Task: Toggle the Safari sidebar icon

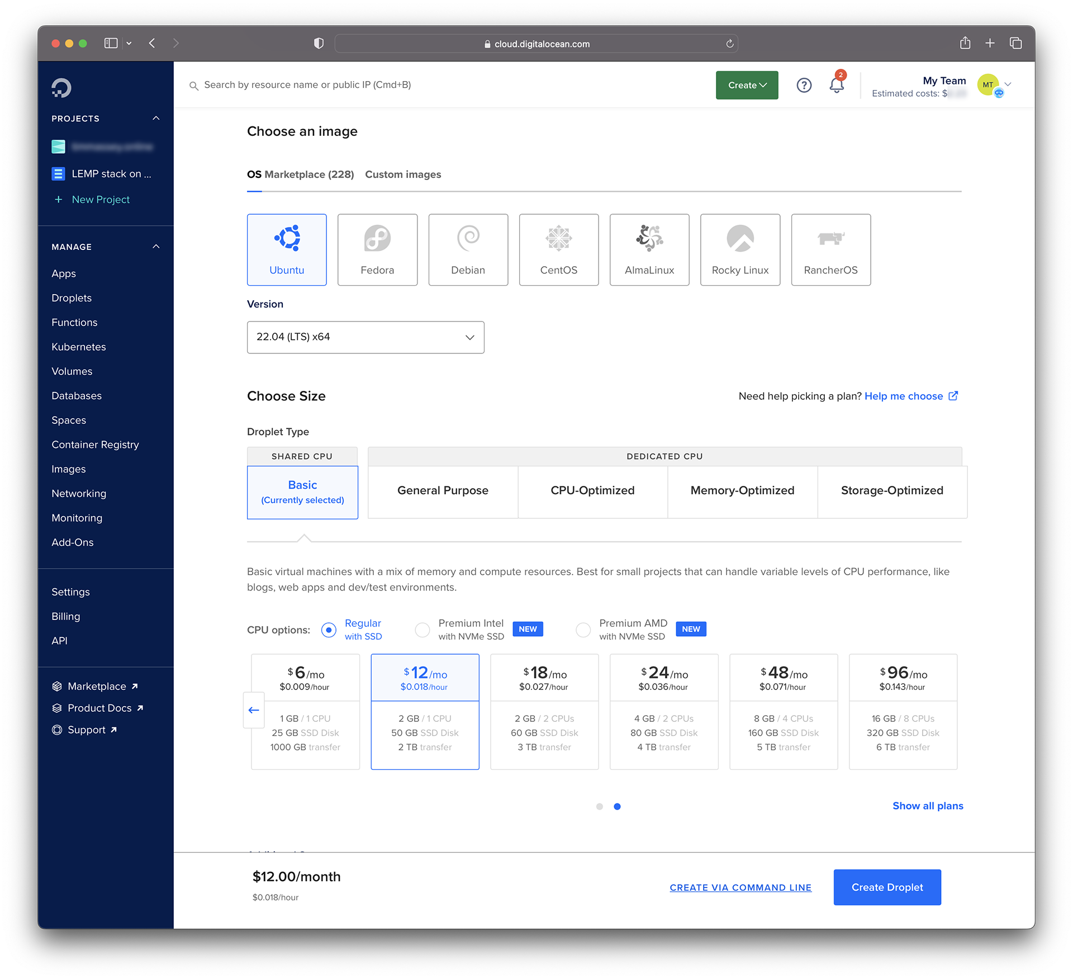Action: [111, 43]
